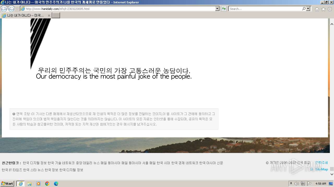Screen dimensions: 334x187
Task: Click the Action Center flag icon
Action: click(309, 184)
